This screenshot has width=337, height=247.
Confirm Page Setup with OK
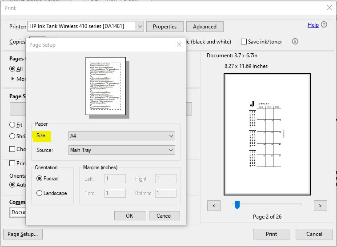coord(130,215)
